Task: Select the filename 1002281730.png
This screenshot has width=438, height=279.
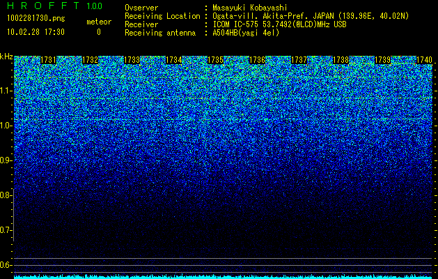Action: click(x=36, y=18)
